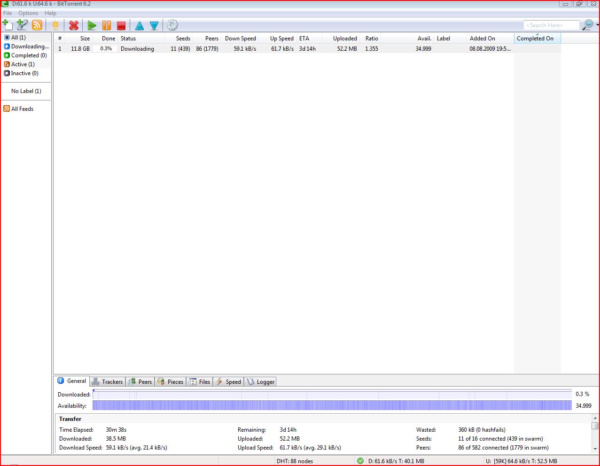
Task: Sort by the Peers column header
Action: pos(207,39)
